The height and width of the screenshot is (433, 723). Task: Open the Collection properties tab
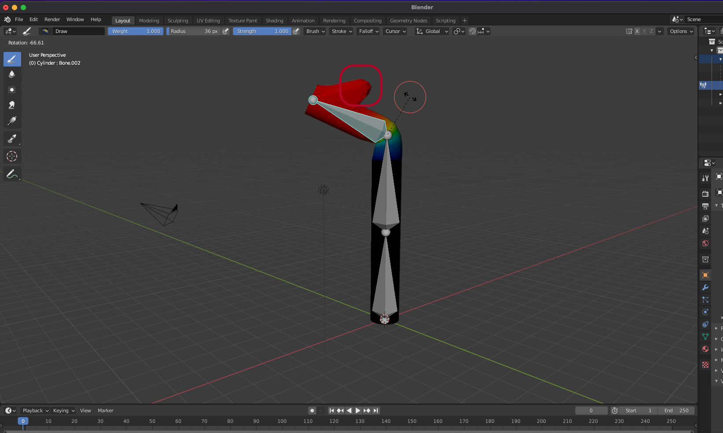coord(705,259)
